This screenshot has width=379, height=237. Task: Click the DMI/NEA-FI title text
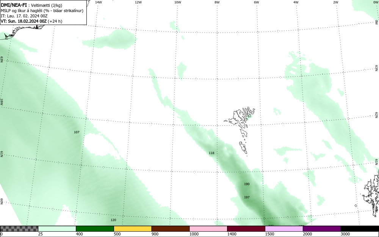pyautogui.click(x=14, y=5)
